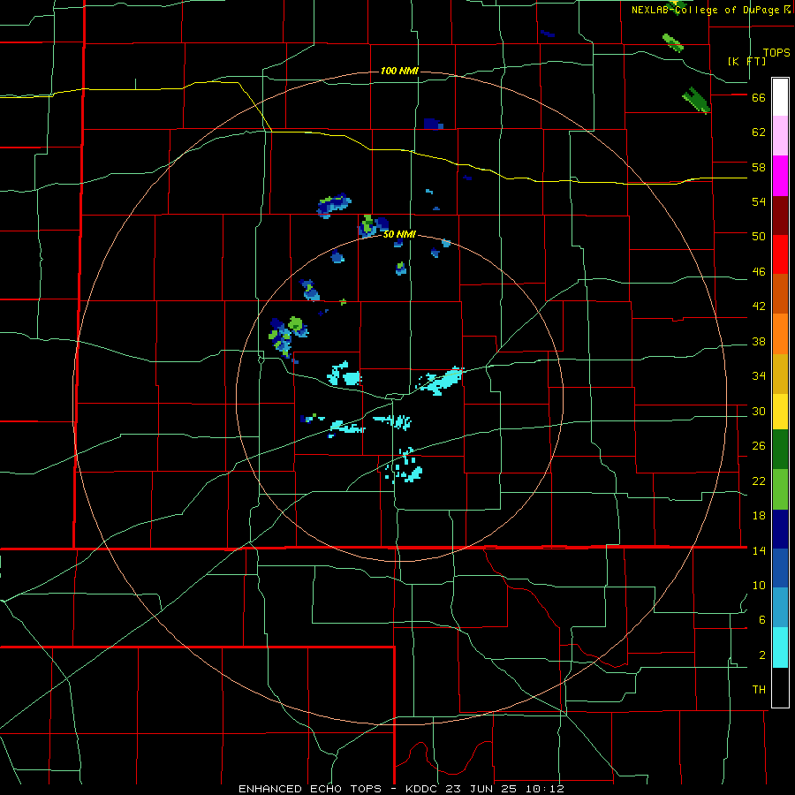
Task: Pick the bright red legend swatch
Action: (x=780, y=254)
